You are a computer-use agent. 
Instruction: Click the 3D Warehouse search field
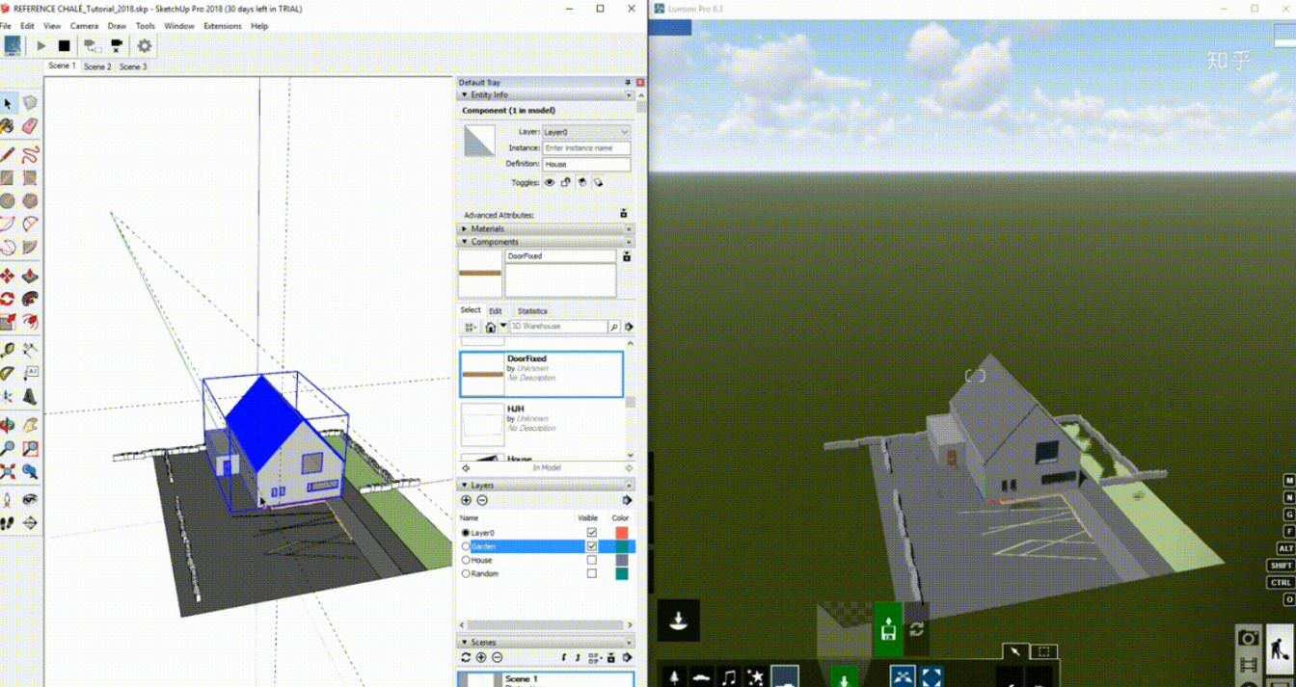tap(557, 327)
